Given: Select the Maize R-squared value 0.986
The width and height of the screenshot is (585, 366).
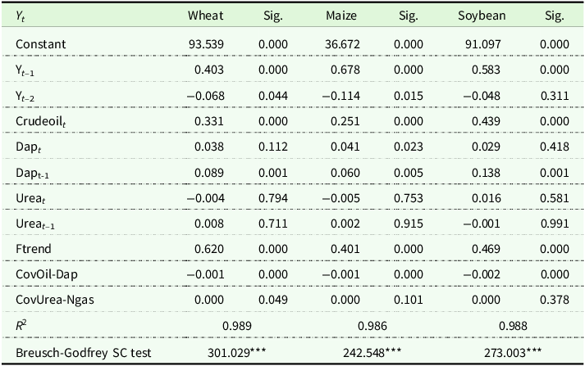Looking at the screenshot, I should [372, 327].
